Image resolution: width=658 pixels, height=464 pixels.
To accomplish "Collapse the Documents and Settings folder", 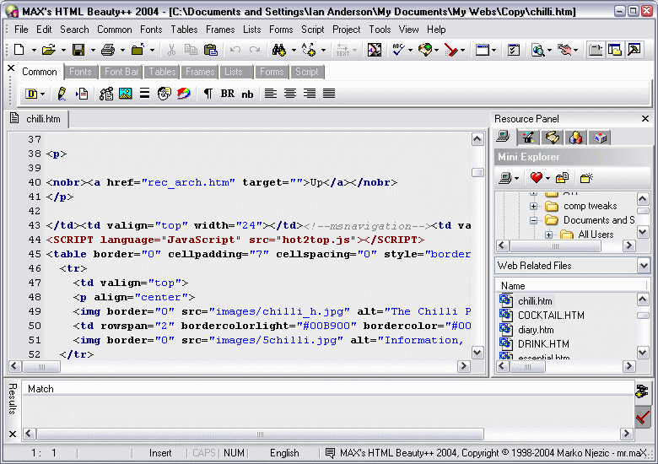I will point(533,220).
